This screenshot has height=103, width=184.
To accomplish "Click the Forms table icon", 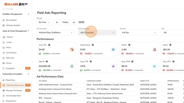I will 4,63.
